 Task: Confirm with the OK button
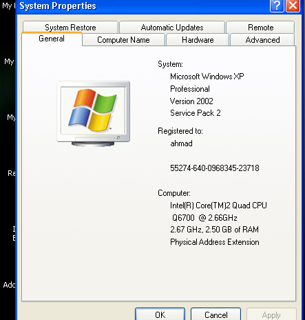[x=160, y=314]
